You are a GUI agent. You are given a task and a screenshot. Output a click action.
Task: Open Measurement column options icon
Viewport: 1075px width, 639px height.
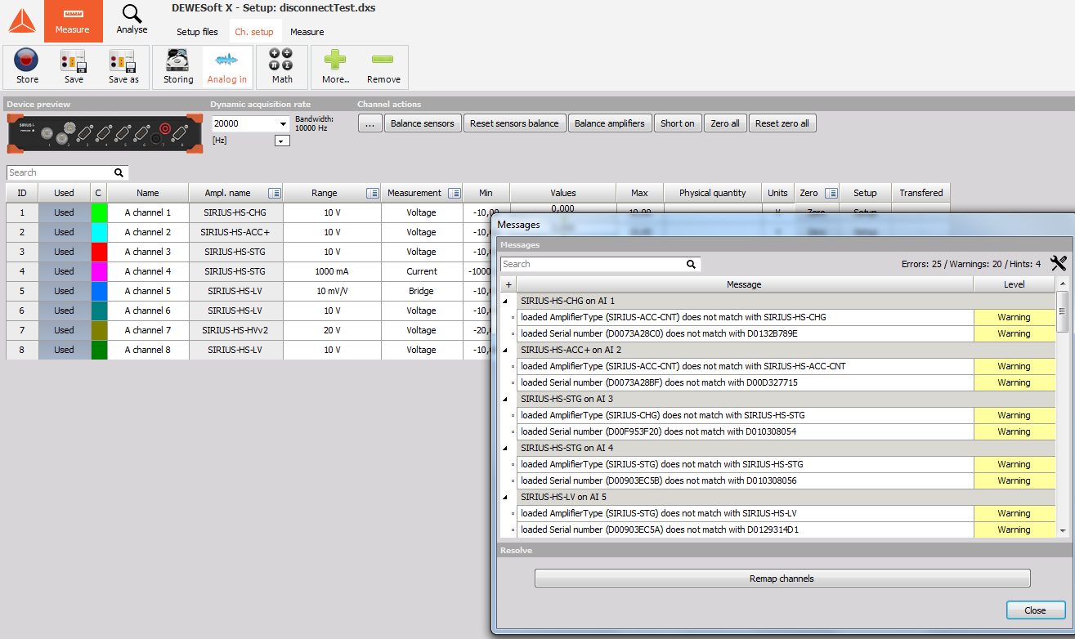pyautogui.click(x=454, y=193)
